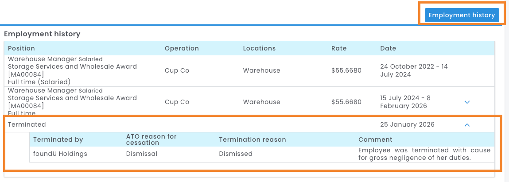Click the Operation column header
Viewport: 509px width, 182px height.
click(x=182, y=48)
